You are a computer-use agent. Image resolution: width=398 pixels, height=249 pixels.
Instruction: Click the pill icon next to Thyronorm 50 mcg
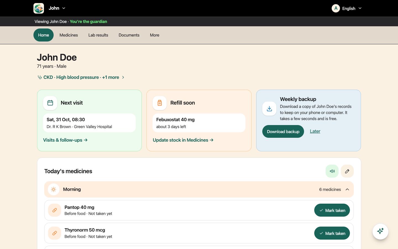(x=54, y=233)
